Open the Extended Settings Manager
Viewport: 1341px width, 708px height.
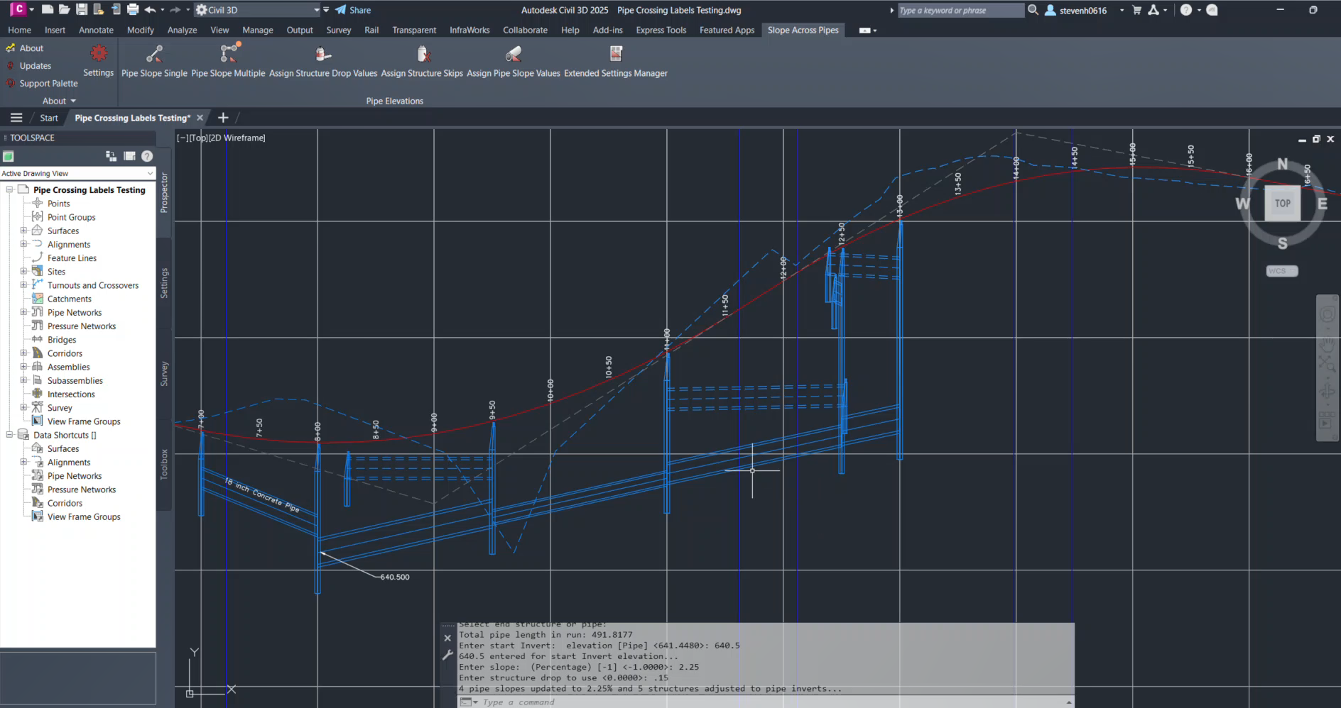616,61
